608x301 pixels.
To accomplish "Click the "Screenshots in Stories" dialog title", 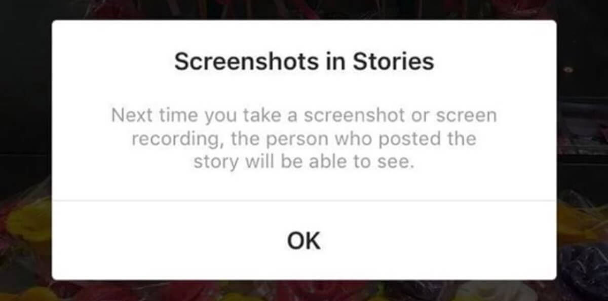I will pos(304,62).
